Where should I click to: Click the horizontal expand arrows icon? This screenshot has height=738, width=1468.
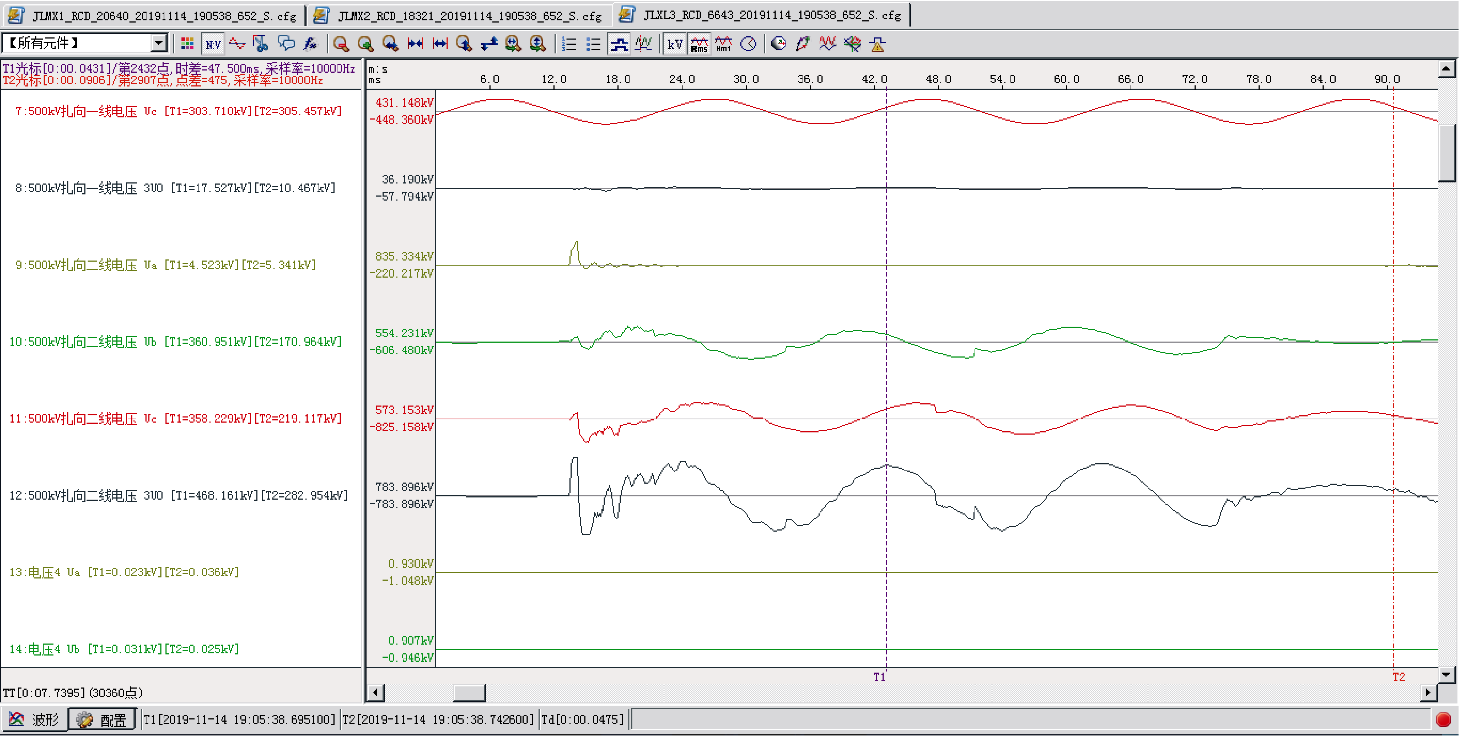point(440,44)
